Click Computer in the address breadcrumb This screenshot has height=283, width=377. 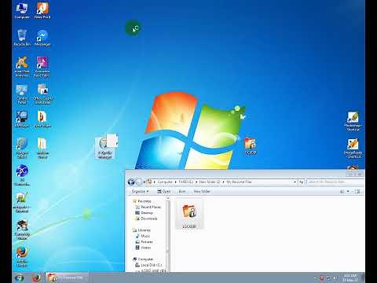pyautogui.click(x=165, y=182)
